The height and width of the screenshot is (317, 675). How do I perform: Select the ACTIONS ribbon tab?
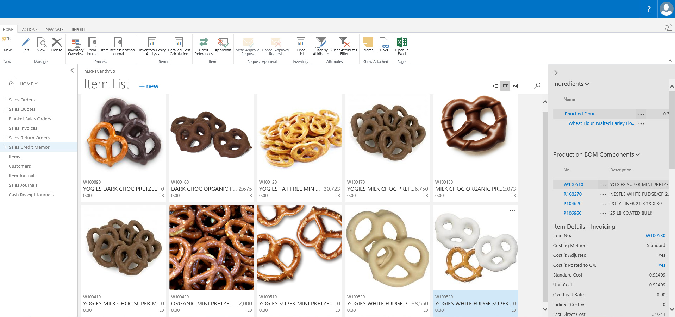point(30,30)
